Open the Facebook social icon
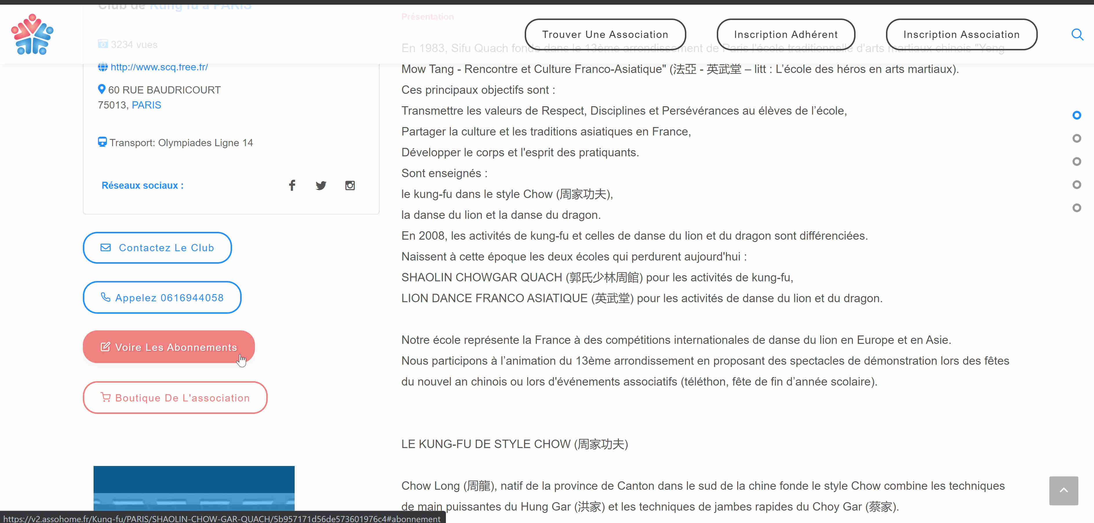The width and height of the screenshot is (1094, 523). tap(292, 185)
